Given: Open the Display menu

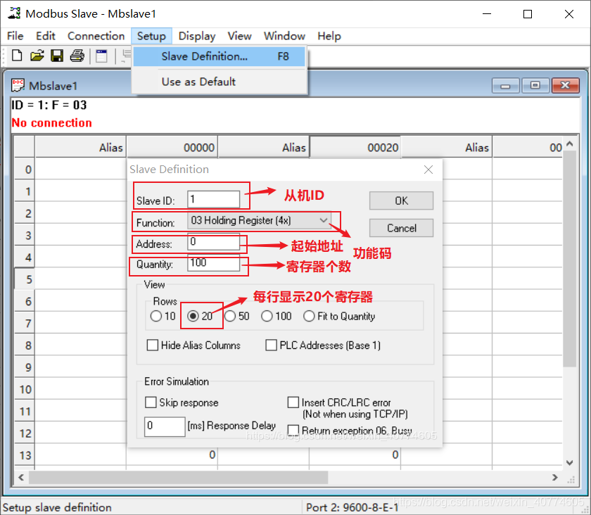Looking at the screenshot, I should (x=197, y=36).
